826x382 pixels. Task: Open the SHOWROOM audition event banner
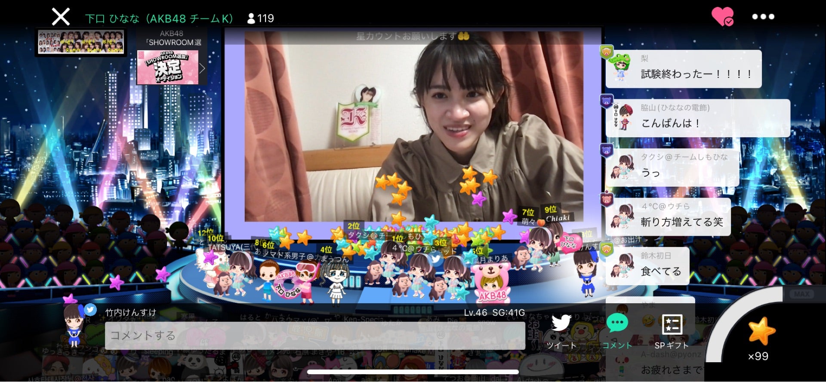tap(168, 67)
